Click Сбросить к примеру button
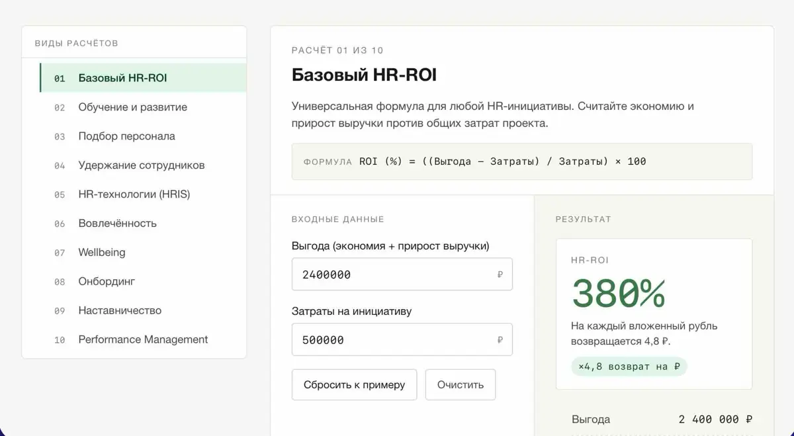This screenshot has width=794, height=436. pyautogui.click(x=354, y=384)
